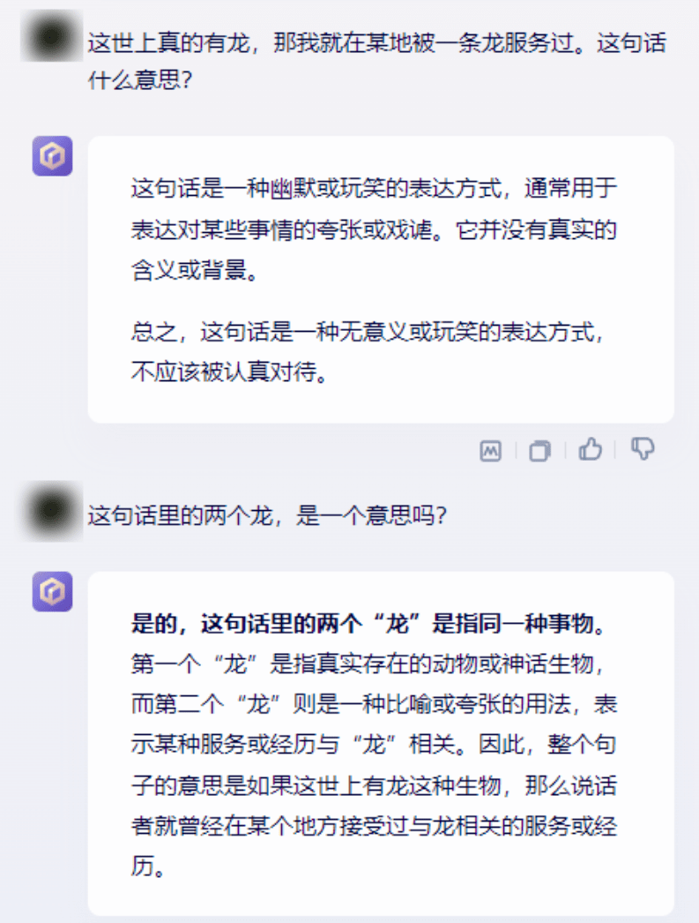Click line starting 子的意思是如果这世上有龙
Screen dimensions: 699x923
374,785
